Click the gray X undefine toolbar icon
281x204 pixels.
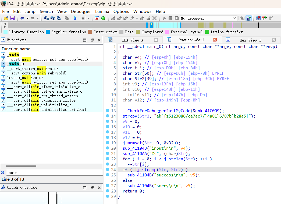[x=154, y=18]
